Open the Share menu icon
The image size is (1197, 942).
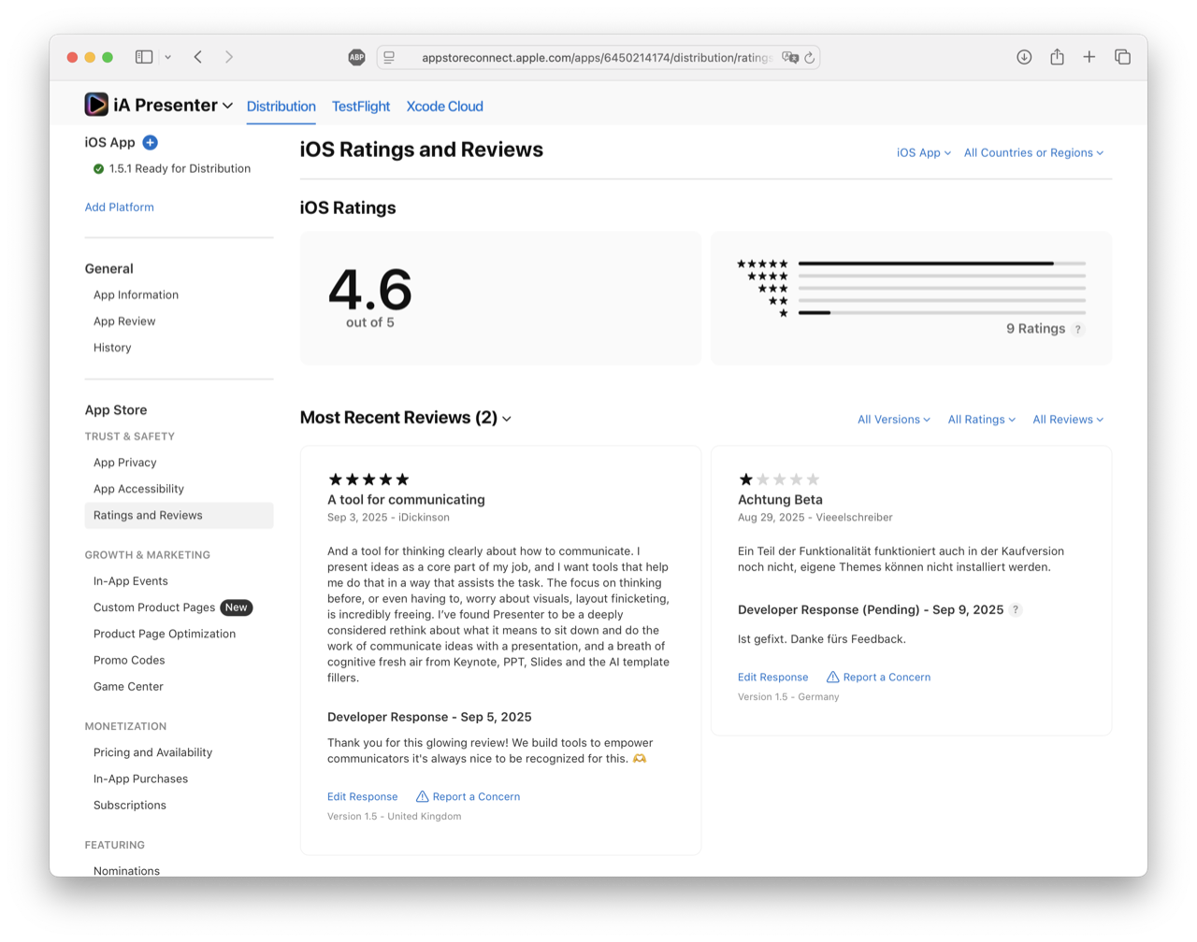point(1057,57)
